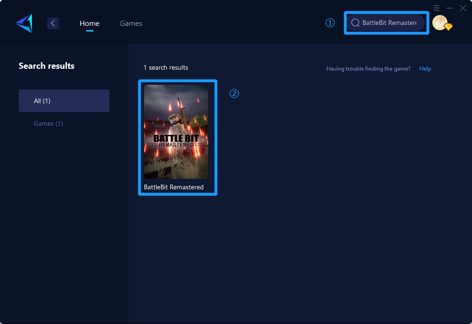472x324 pixels.
Task: Click the GearUP logo icon
Action: click(24, 23)
